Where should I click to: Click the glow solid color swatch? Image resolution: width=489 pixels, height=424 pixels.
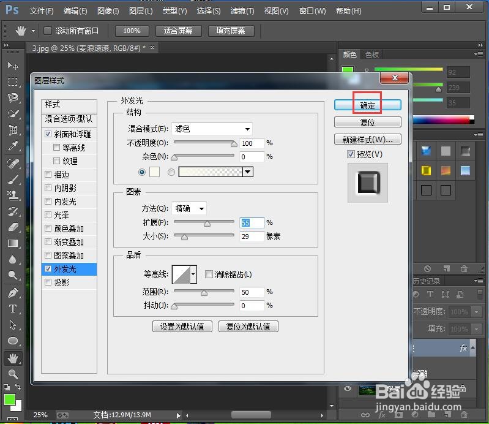pos(154,172)
